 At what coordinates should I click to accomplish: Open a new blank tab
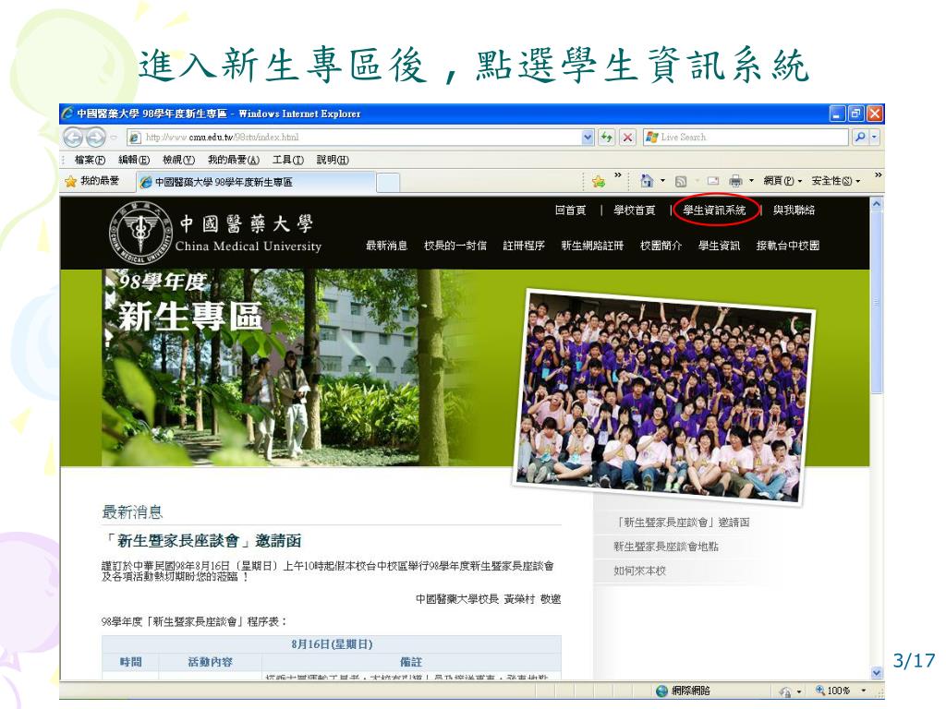pos(388,182)
